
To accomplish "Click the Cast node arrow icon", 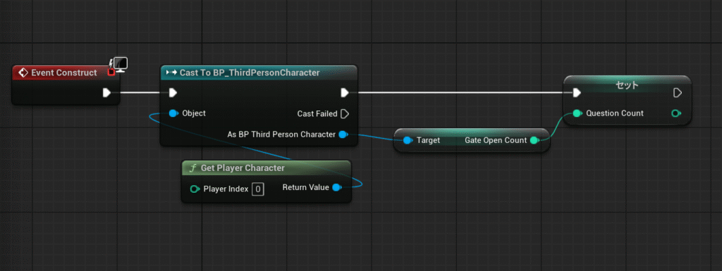I will click(x=171, y=73).
